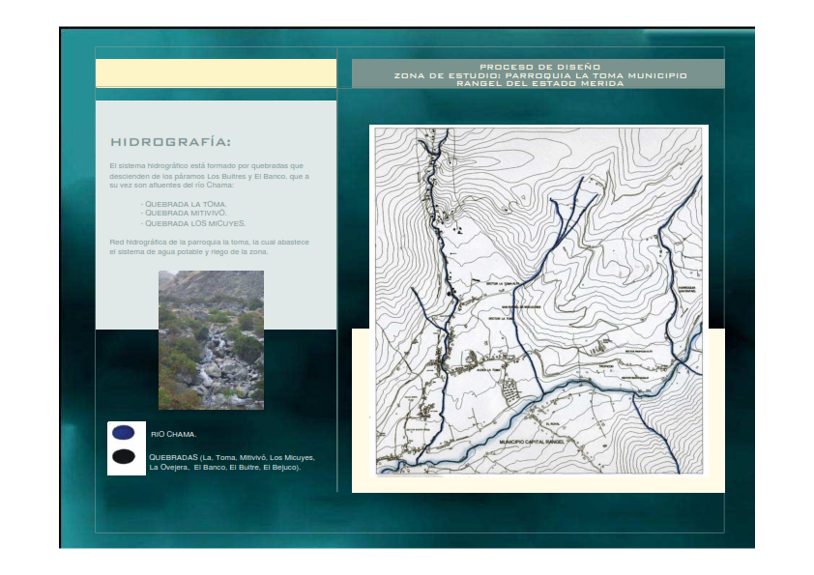Click the 'Red hidrográfica de la parroquia' paragraph
This screenshot has width=814, height=575.
coord(209,247)
